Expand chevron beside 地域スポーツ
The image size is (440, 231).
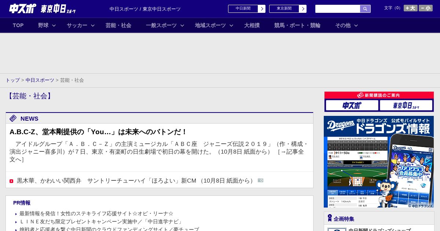click(231, 25)
